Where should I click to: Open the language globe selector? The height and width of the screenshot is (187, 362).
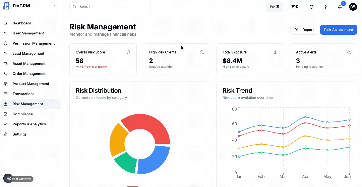point(311,7)
